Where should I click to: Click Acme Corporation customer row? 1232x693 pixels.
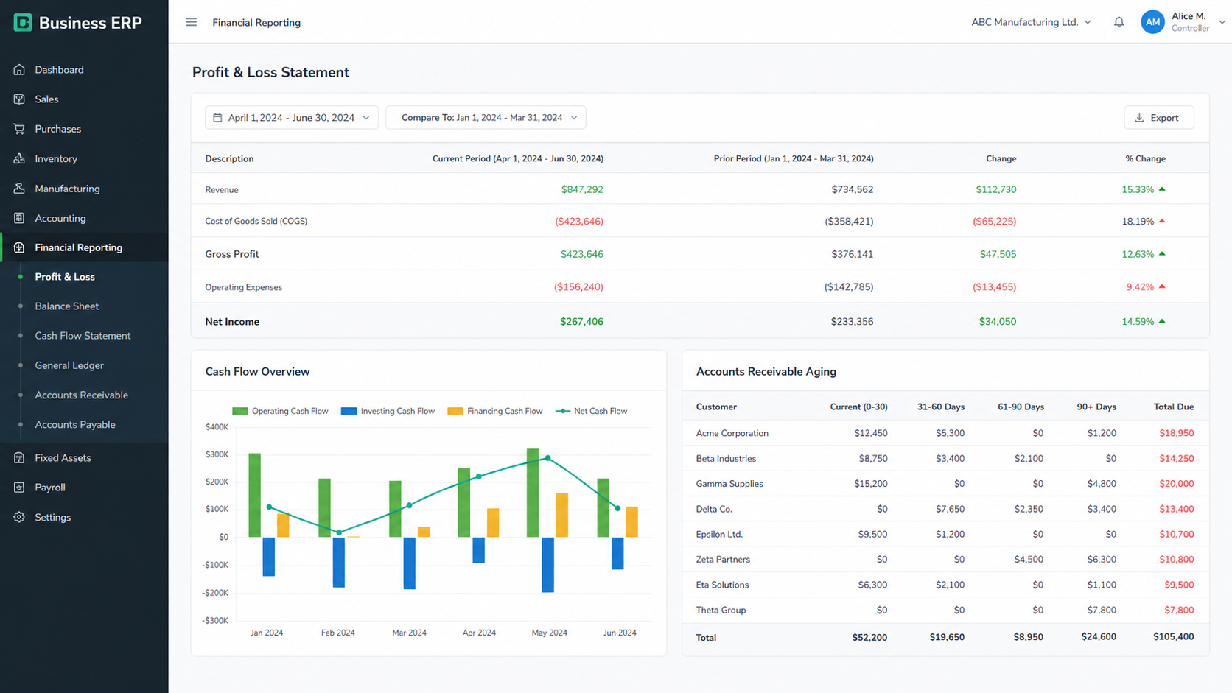tap(945, 433)
